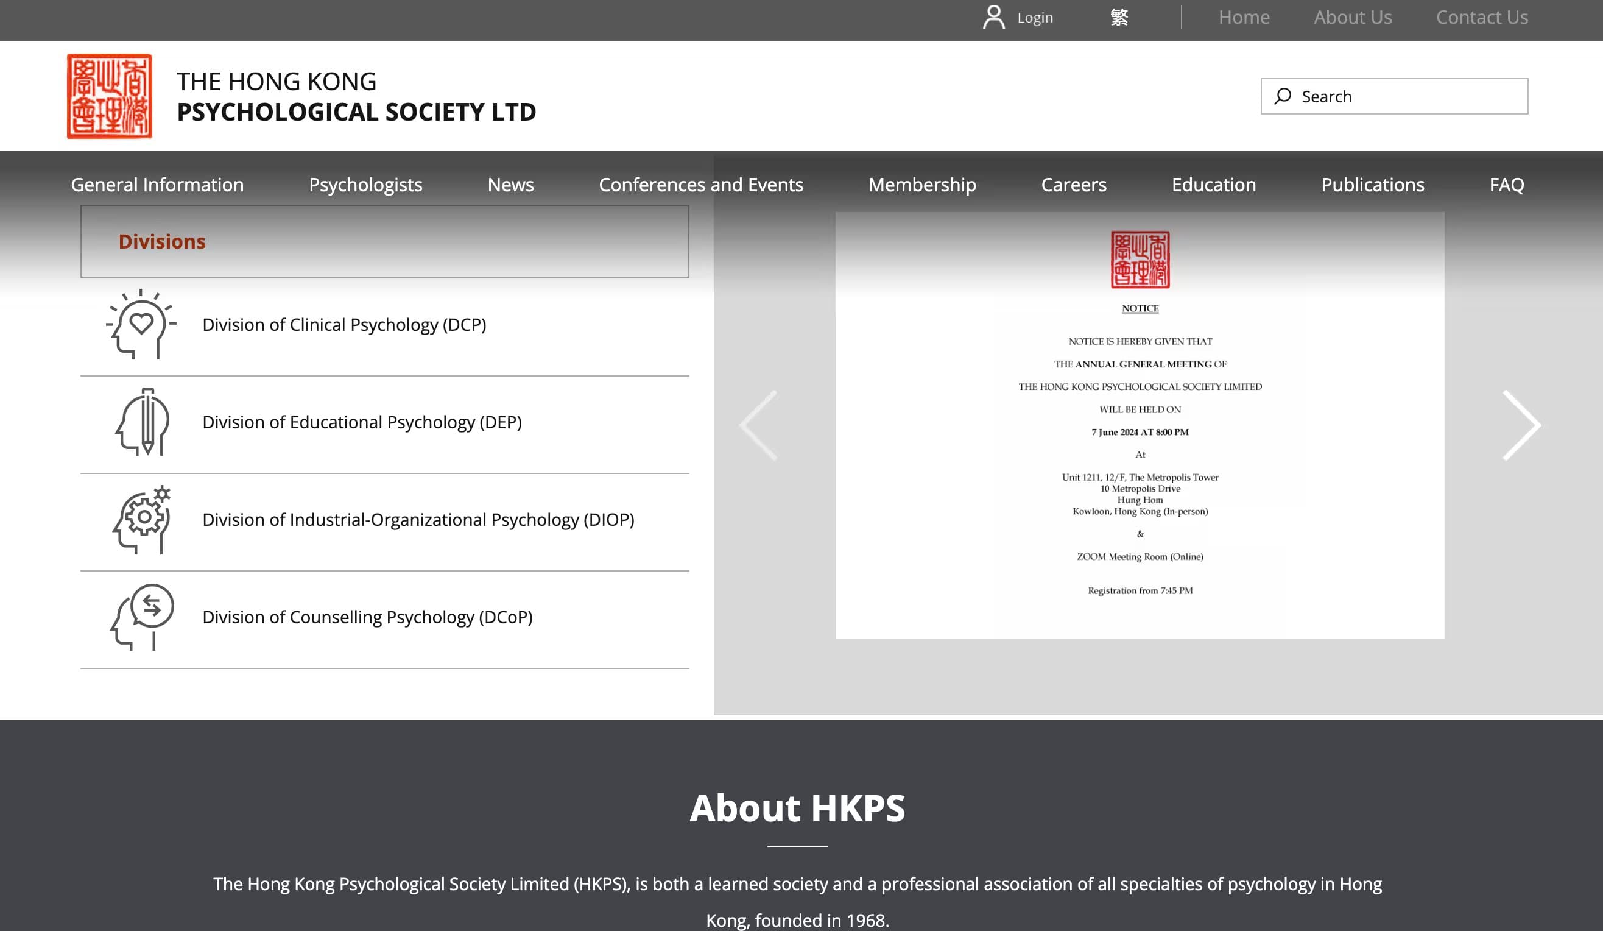Open Membership menu
Viewport: 1603px width, 931px height.
pos(921,185)
